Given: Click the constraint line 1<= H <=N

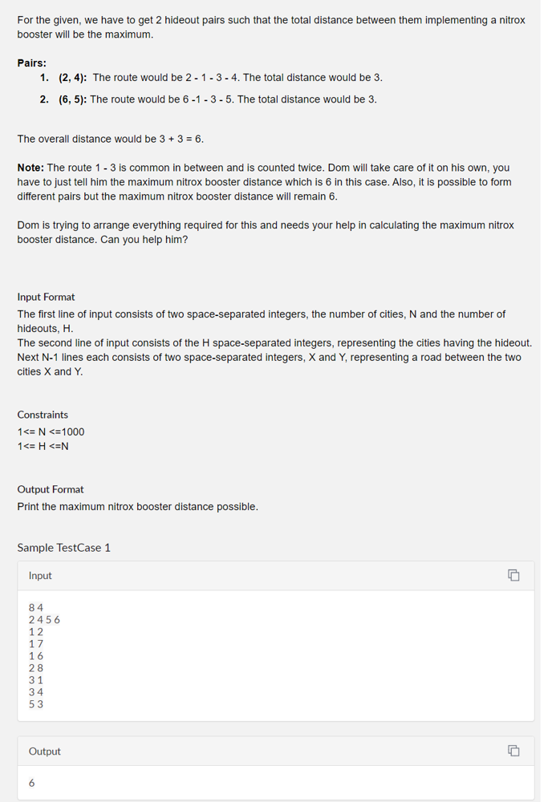Looking at the screenshot, I should [43, 446].
